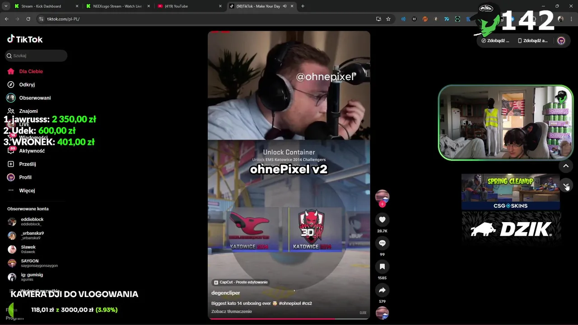
Task: Open a new browser tab
Action: pos(303,6)
